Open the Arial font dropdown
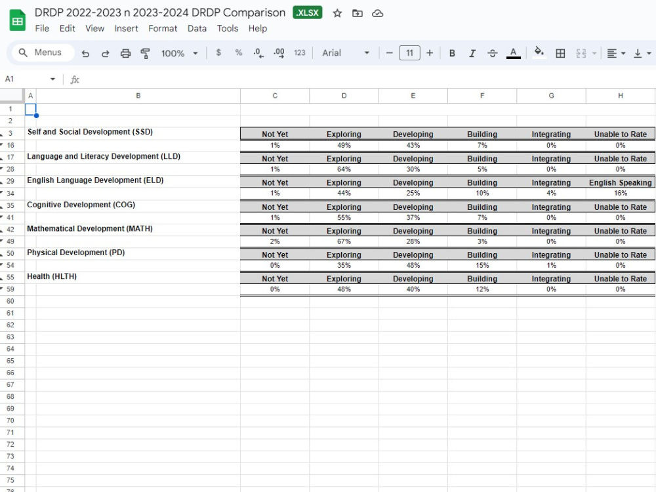 [x=346, y=53]
